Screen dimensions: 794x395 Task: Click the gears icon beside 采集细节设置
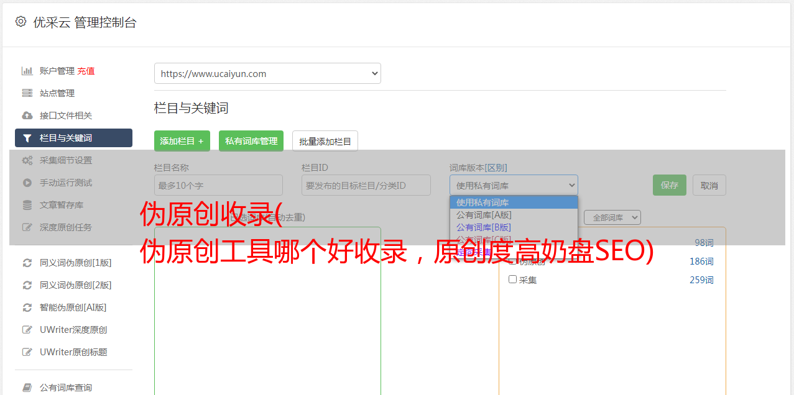click(27, 160)
